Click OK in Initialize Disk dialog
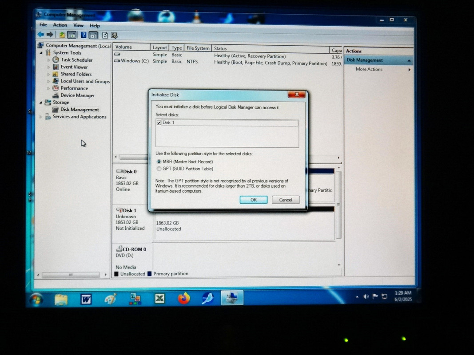Viewport: 474px width, 355px height. pyautogui.click(x=253, y=200)
